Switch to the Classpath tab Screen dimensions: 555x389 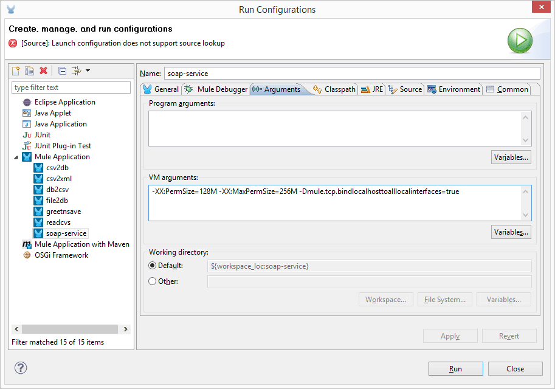tap(334, 89)
